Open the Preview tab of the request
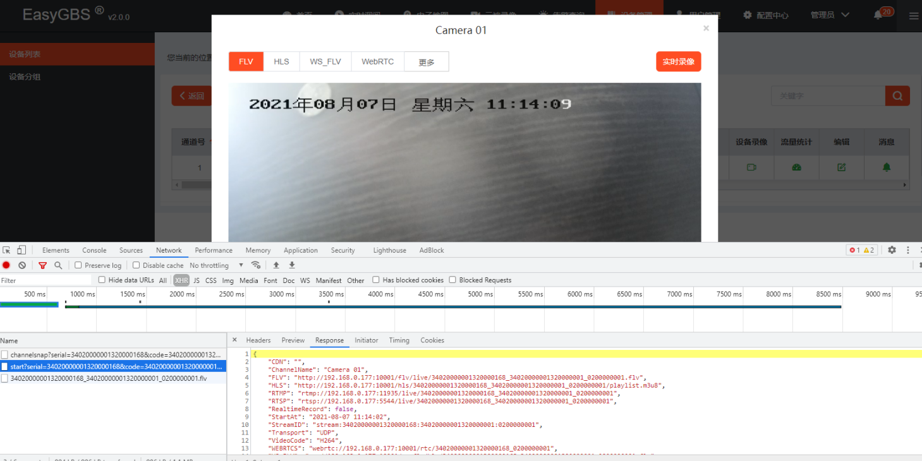Viewport: 922px width, 461px height. click(293, 340)
